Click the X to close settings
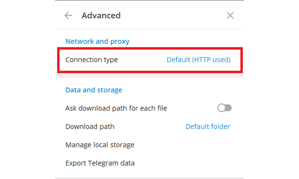This screenshot has width=299, height=179. point(230,15)
